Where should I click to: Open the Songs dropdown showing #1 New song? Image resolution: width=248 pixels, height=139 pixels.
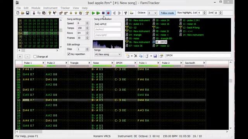[108, 54]
